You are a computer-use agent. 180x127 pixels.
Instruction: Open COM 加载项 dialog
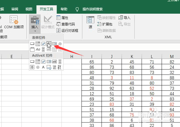[14, 22]
